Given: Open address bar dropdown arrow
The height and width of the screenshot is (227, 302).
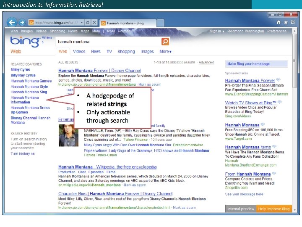Looking at the screenshot, I should 82,23.
